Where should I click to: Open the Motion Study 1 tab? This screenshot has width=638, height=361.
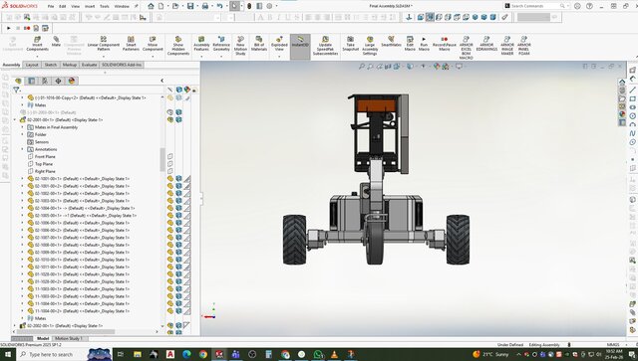(x=69, y=338)
